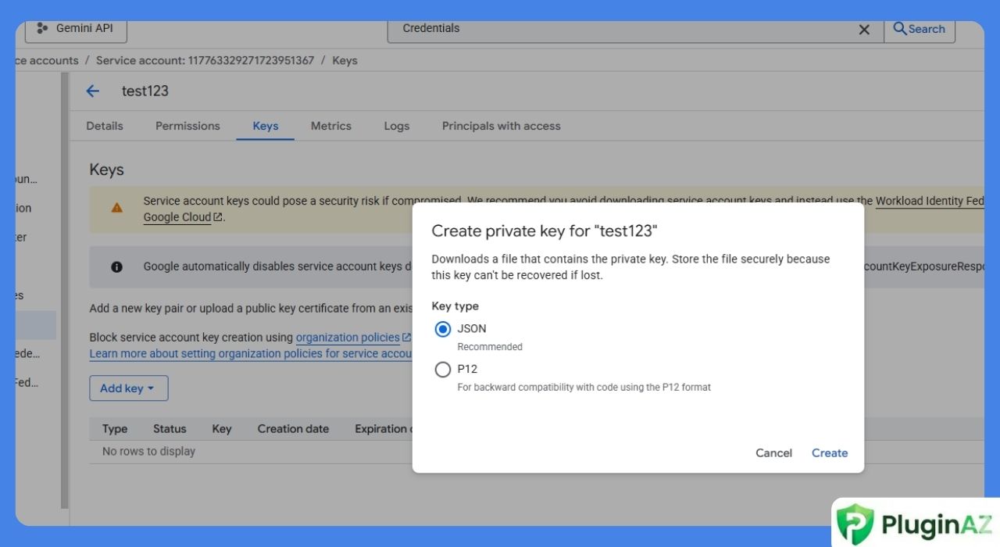Open the Principals with access tab

pyautogui.click(x=501, y=126)
